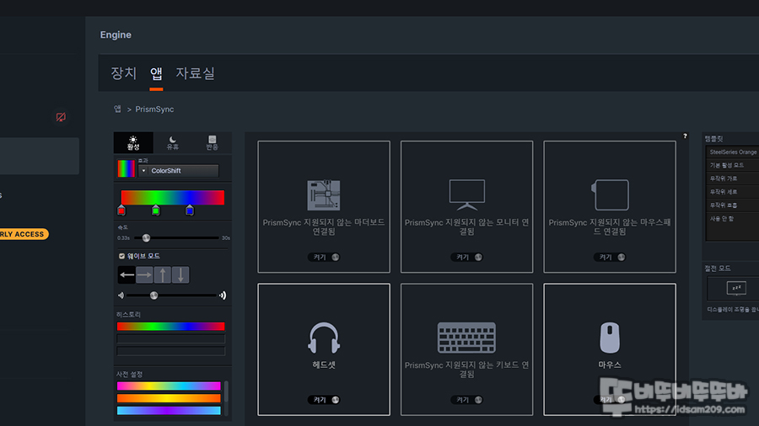Select the 사용 안 함 template
The height and width of the screenshot is (426, 759).
coord(733,218)
